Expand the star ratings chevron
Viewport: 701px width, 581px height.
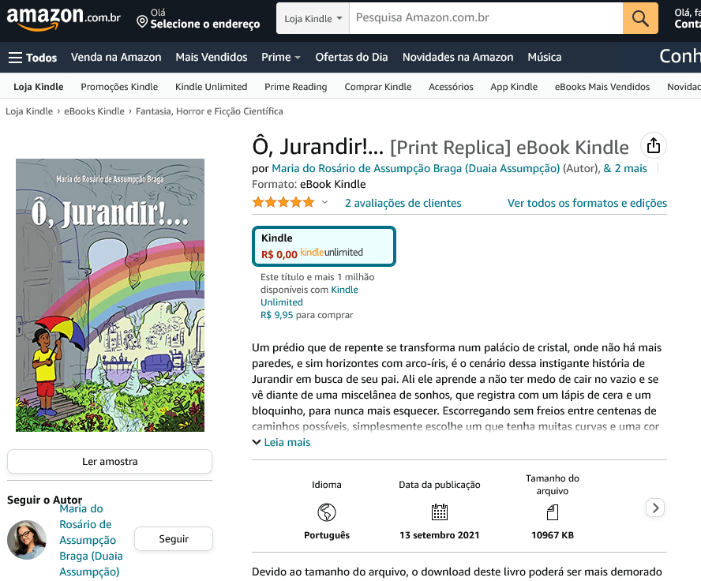[325, 202]
